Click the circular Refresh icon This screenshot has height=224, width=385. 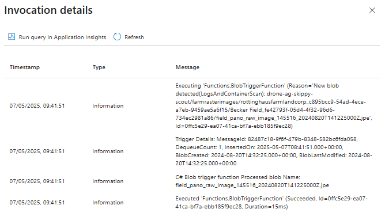[x=117, y=37]
